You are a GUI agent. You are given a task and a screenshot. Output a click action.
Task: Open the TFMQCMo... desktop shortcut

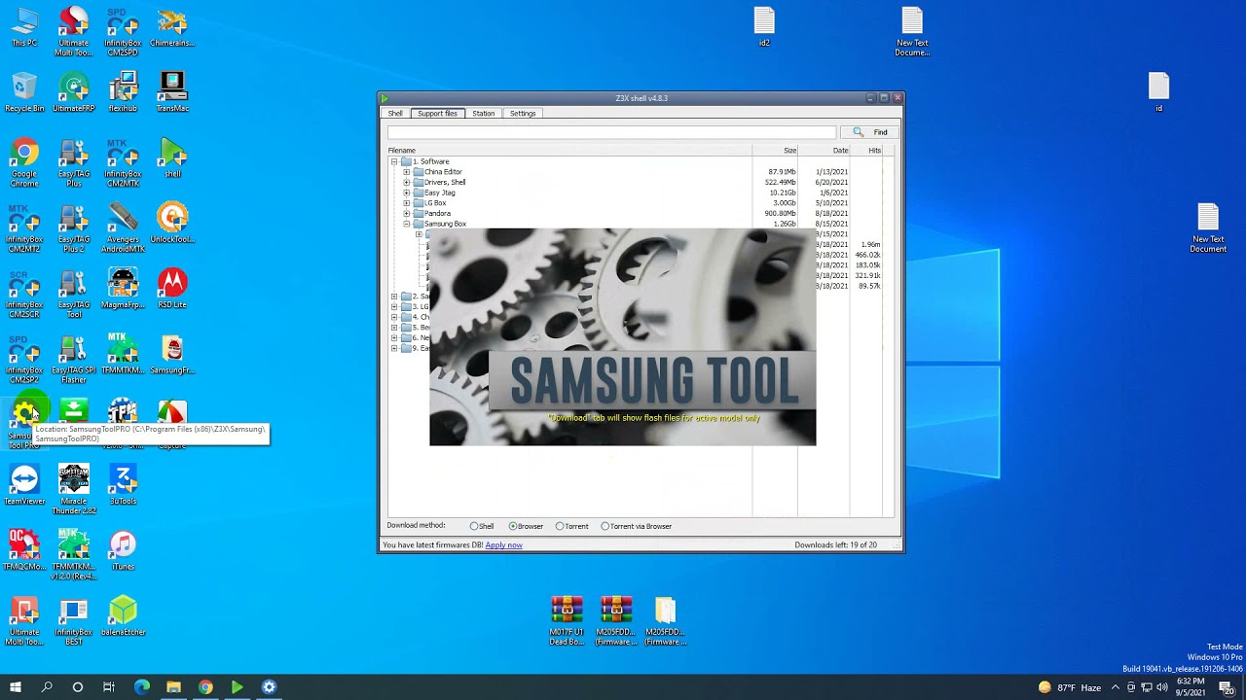coord(24,550)
